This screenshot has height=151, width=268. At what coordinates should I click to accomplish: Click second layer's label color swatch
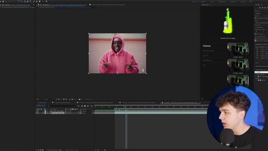pyautogui.click(x=45, y=113)
